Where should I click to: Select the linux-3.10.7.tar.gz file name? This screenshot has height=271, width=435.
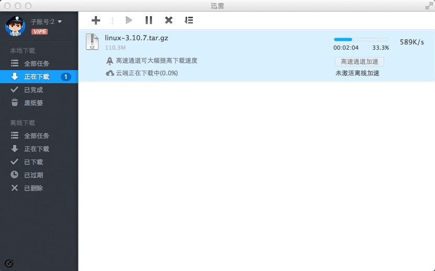pyautogui.click(x=136, y=38)
